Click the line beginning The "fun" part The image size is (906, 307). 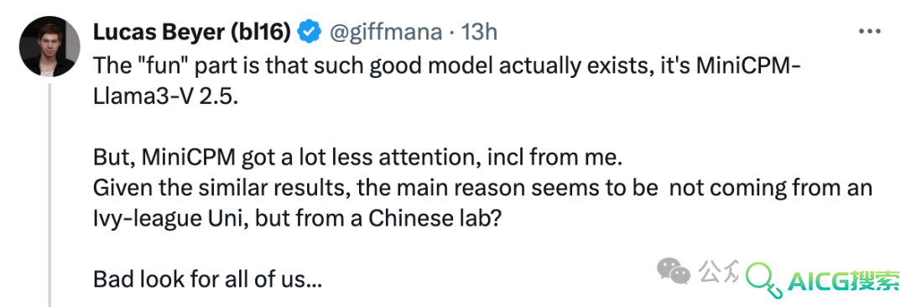(x=446, y=65)
